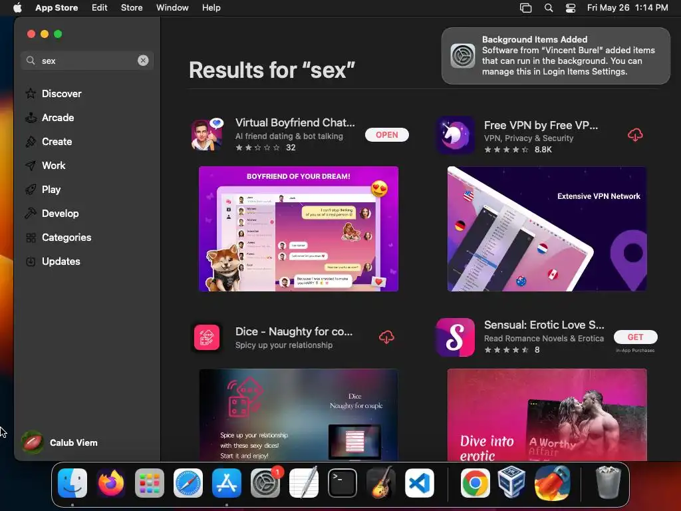Screen dimensions: 681x511
Task: Click the Play rocket icon
Action: (x=31, y=190)
